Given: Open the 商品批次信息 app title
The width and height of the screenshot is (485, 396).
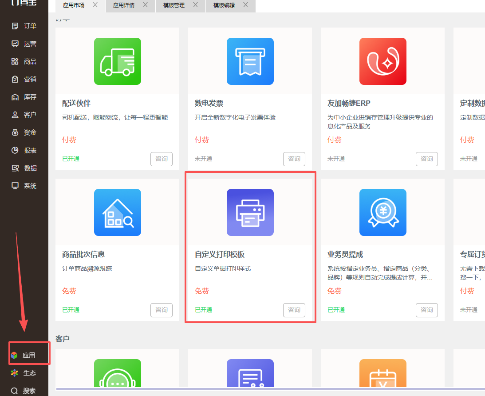Looking at the screenshot, I should [83, 254].
